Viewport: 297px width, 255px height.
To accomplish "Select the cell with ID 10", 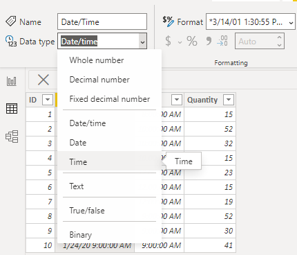I will pyautogui.click(x=40, y=245).
